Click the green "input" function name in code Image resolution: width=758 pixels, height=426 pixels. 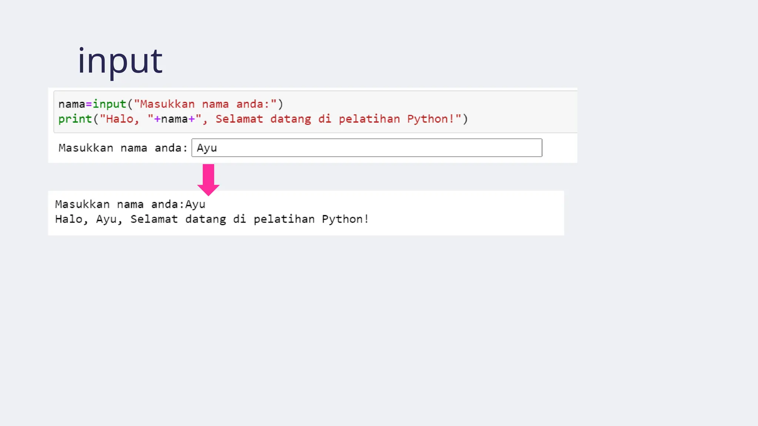(110, 104)
